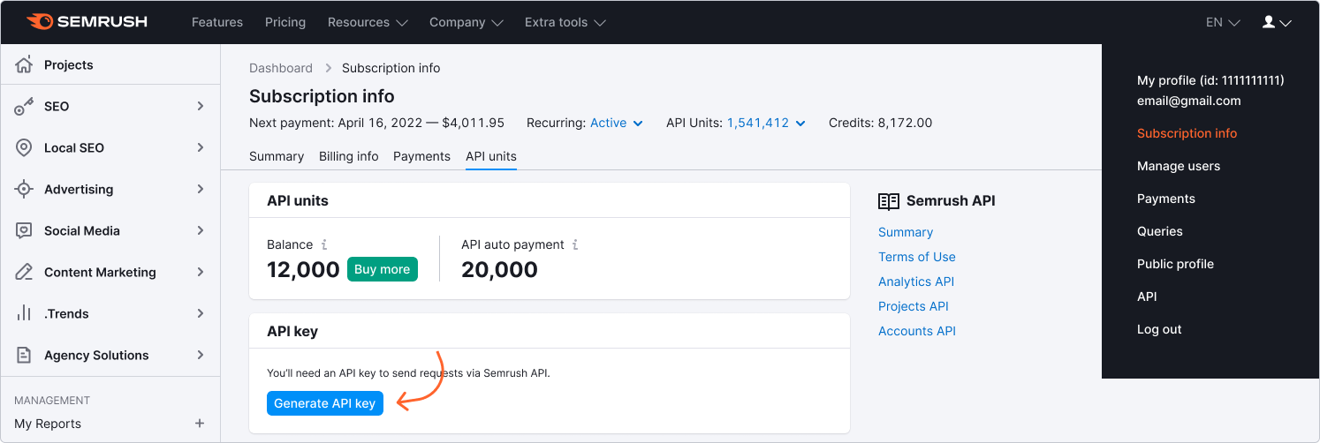Screen dimensions: 1320x443
Task: Select API in profile menu
Action: point(1147,297)
